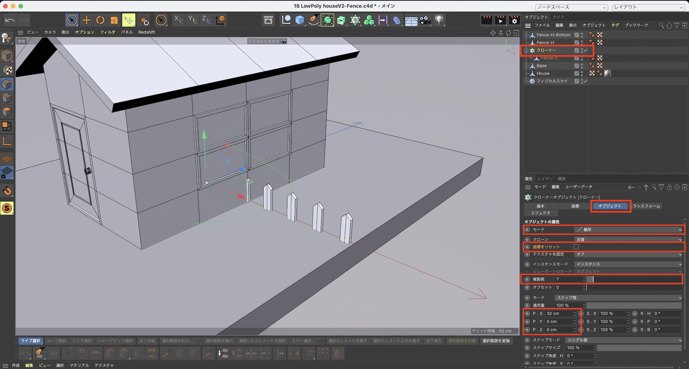Toggle the フィジカルスカイ enable checkmark
This screenshot has width=689, height=369.
click(x=586, y=81)
